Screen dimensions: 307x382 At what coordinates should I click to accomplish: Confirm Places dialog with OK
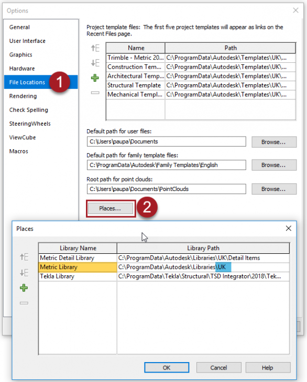(167, 367)
